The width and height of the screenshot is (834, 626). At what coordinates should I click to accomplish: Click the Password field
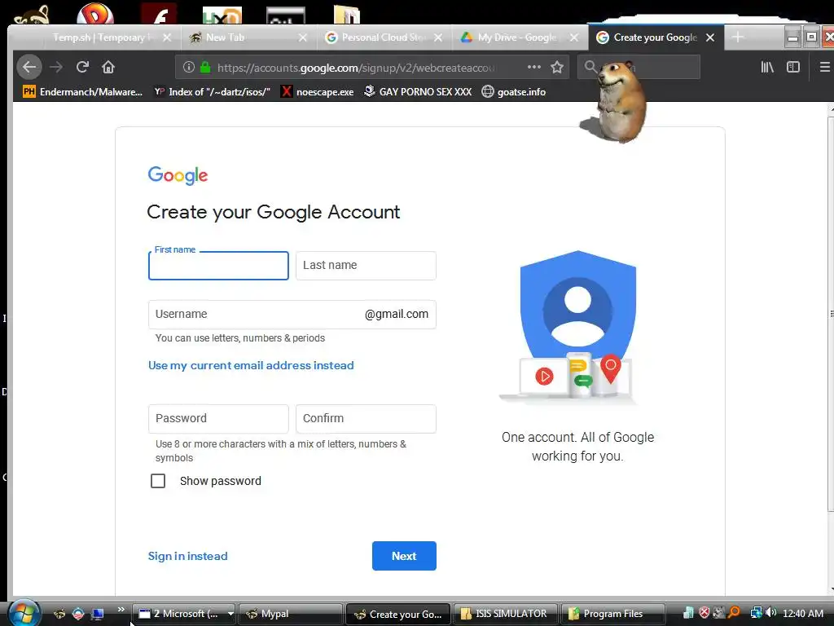coord(218,418)
